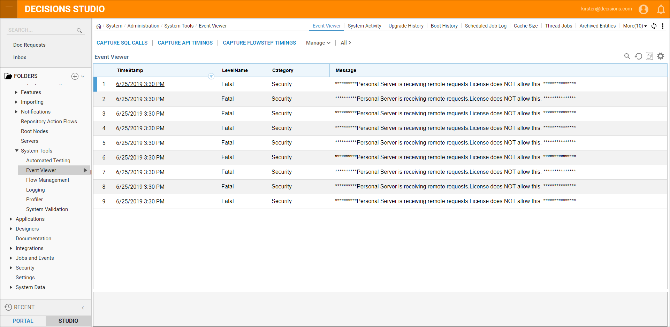Open the TimeStamp column filter icon
Screen dimensions: 670x327
coord(211,76)
